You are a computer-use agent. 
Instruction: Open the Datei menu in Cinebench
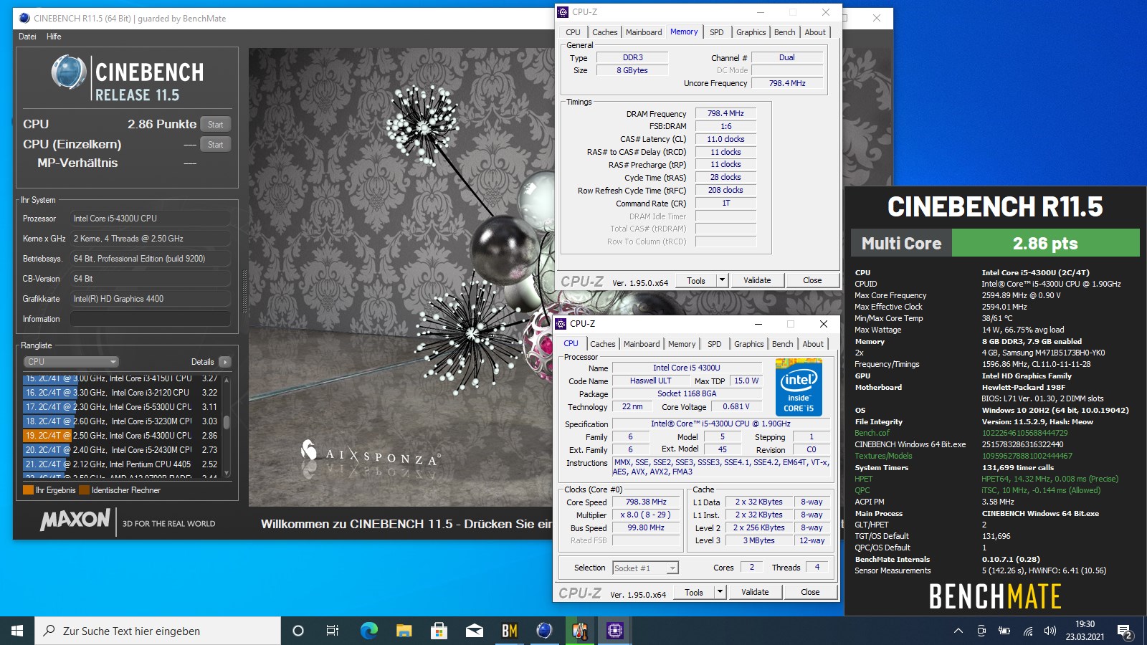click(27, 37)
